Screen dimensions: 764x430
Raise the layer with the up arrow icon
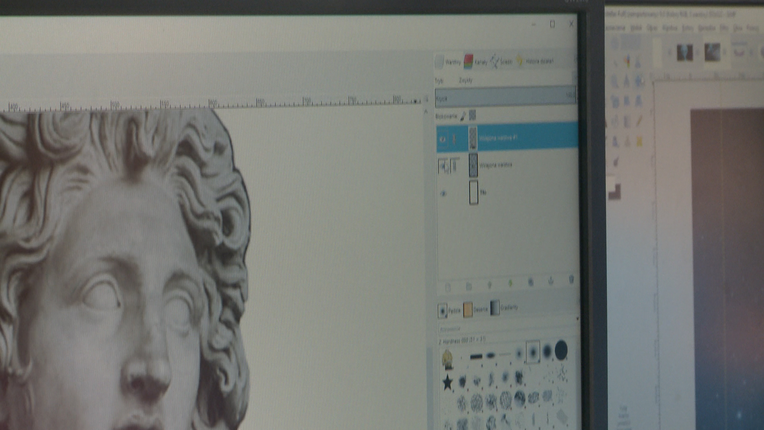489,285
